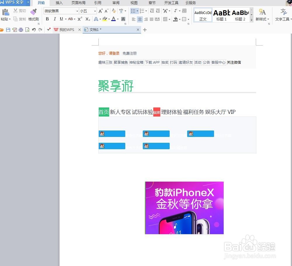Switch to the 插入 ribbon tab
This screenshot has width=292, height=266.
coord(59,3)
